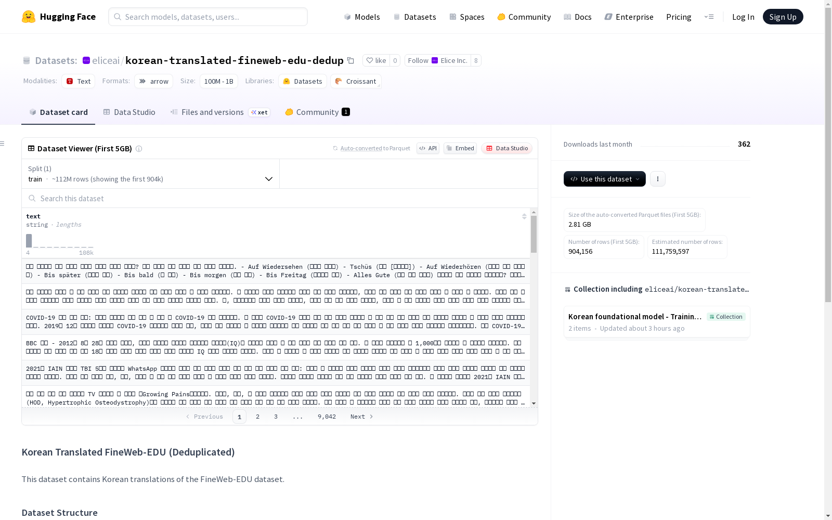The width and height of the screenshot is (832, 520).
Task: Open the Models menu item
Action: (362, 17)
